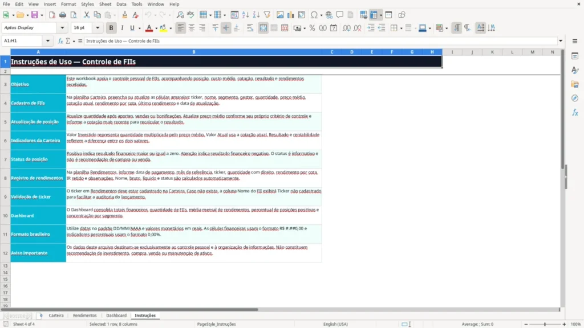Switch to the Carteira sheet tab
Viewport: 584px width, 328px height.
tap(56, 315)
